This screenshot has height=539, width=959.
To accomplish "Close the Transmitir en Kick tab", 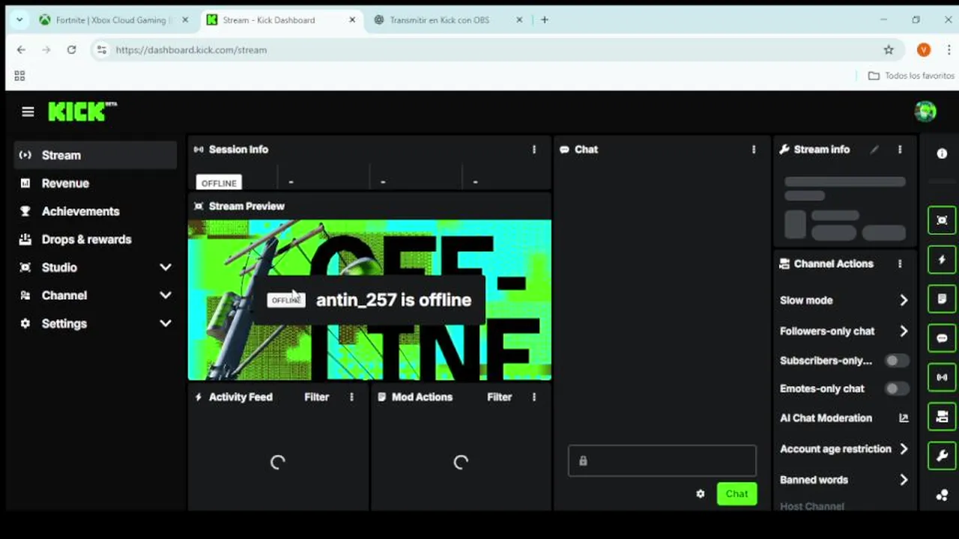I will pos(519,20).
